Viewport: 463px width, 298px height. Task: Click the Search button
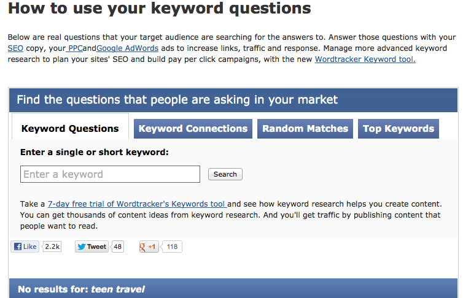225,174
